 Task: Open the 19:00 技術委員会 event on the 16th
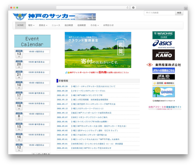(36, 135)
